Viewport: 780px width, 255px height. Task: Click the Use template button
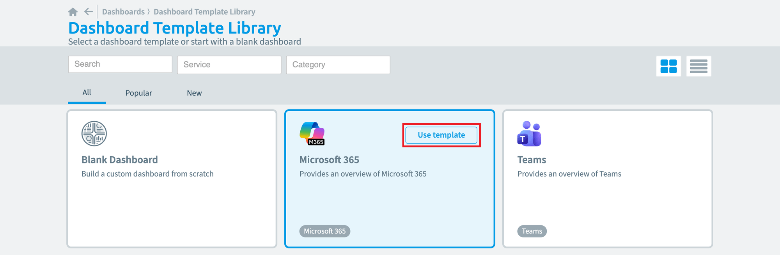pyautogui.click(x=441, y=135)
